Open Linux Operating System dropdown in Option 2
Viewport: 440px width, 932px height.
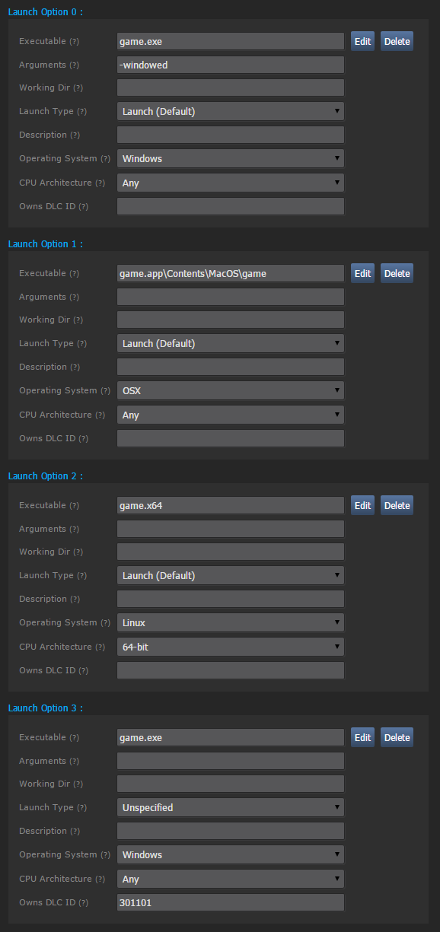tap(231, 622)
